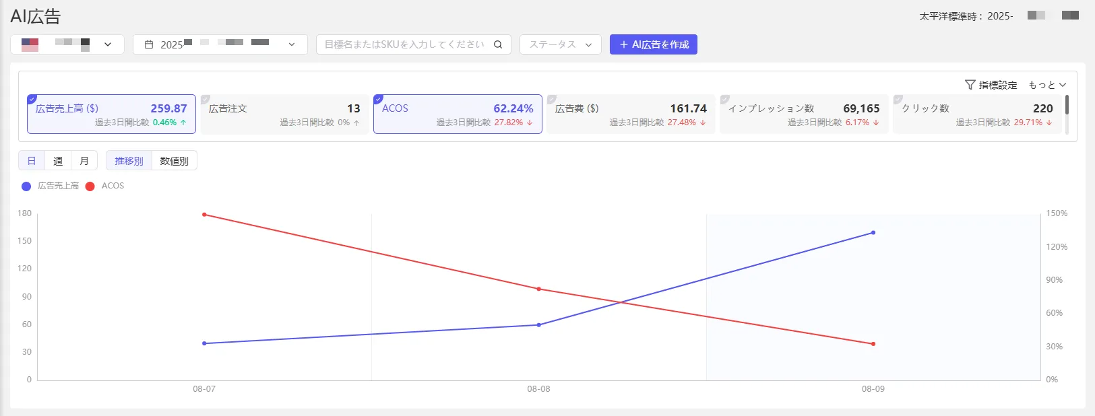This screenshot has width=1095, height=416.
Task: Click the down arrow beside 6.17%
Action: point(876,123)
